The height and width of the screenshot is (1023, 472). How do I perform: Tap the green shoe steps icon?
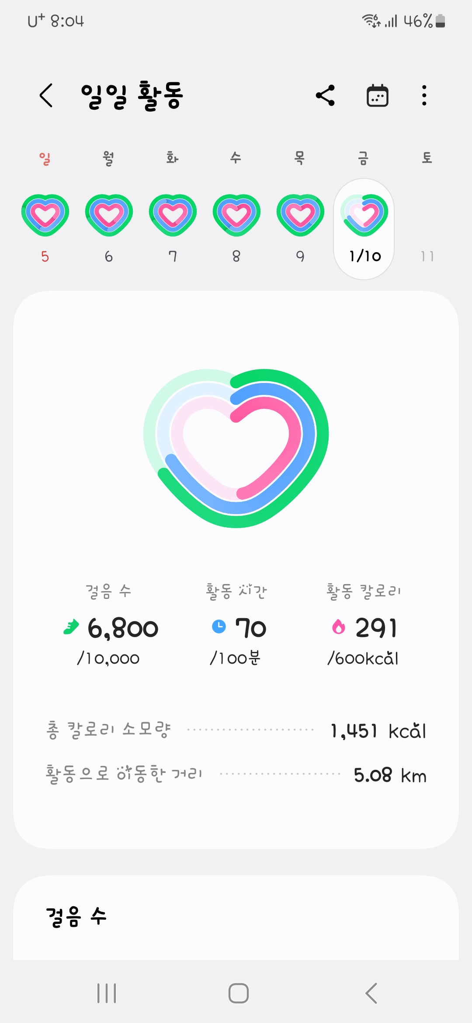click(71, 627)
